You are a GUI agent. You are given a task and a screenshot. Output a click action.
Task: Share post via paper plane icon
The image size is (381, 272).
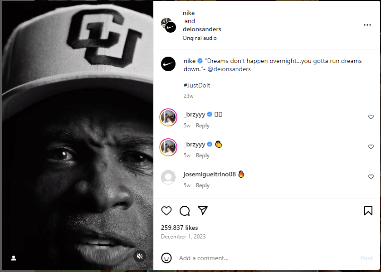coord(203,211)
